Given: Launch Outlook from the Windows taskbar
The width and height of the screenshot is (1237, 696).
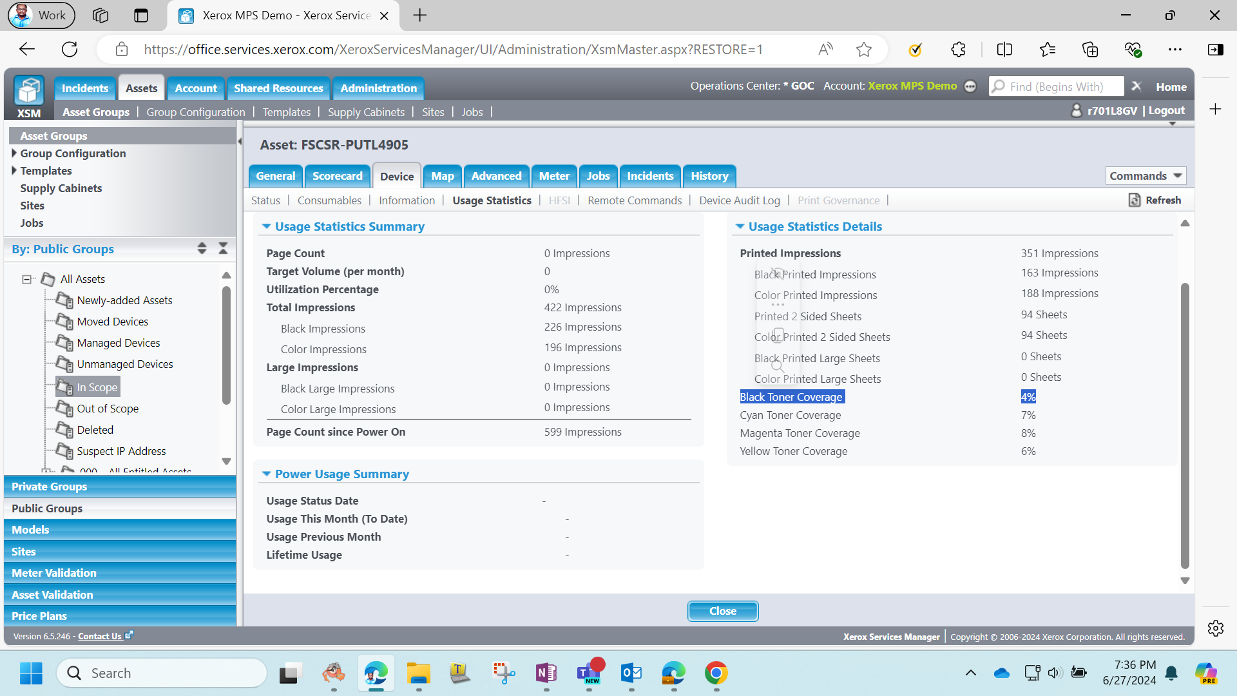Looking at the screenshot, I should (631, 673).
